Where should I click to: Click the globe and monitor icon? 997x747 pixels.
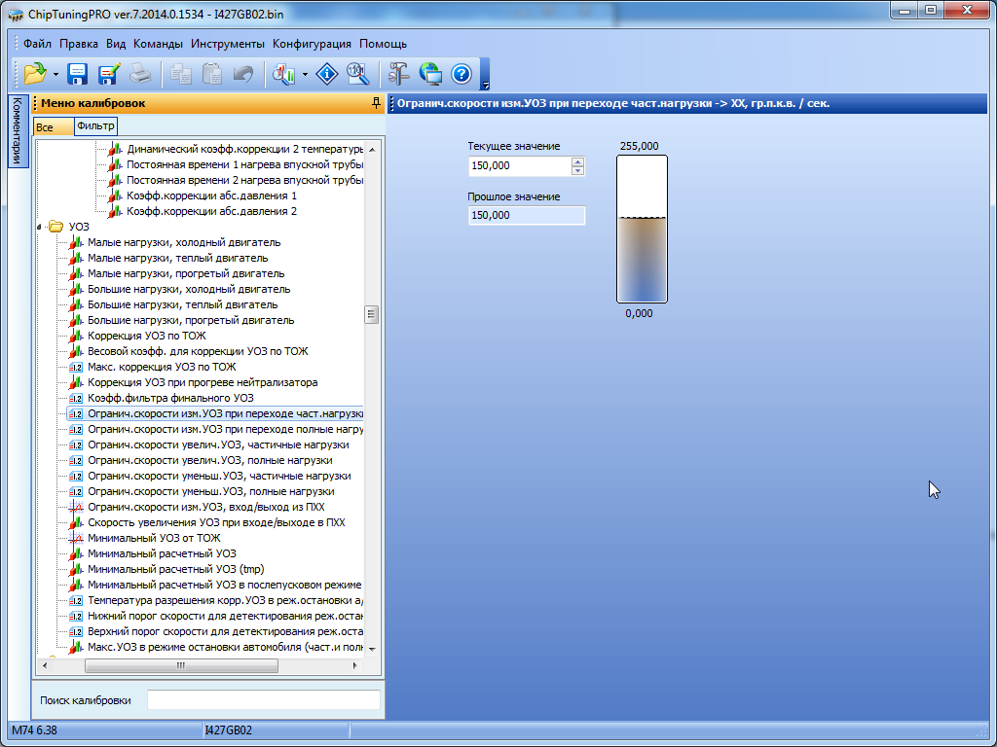(430, 74)
